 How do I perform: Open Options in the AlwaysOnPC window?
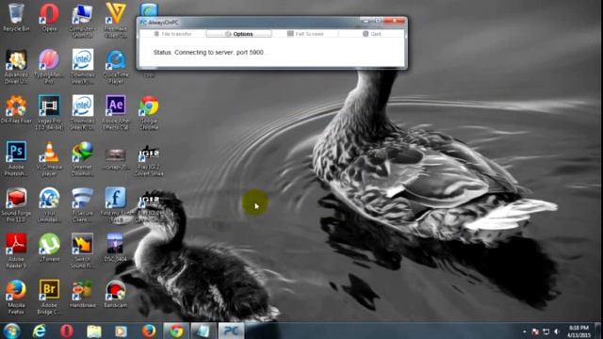coord(238,34)
